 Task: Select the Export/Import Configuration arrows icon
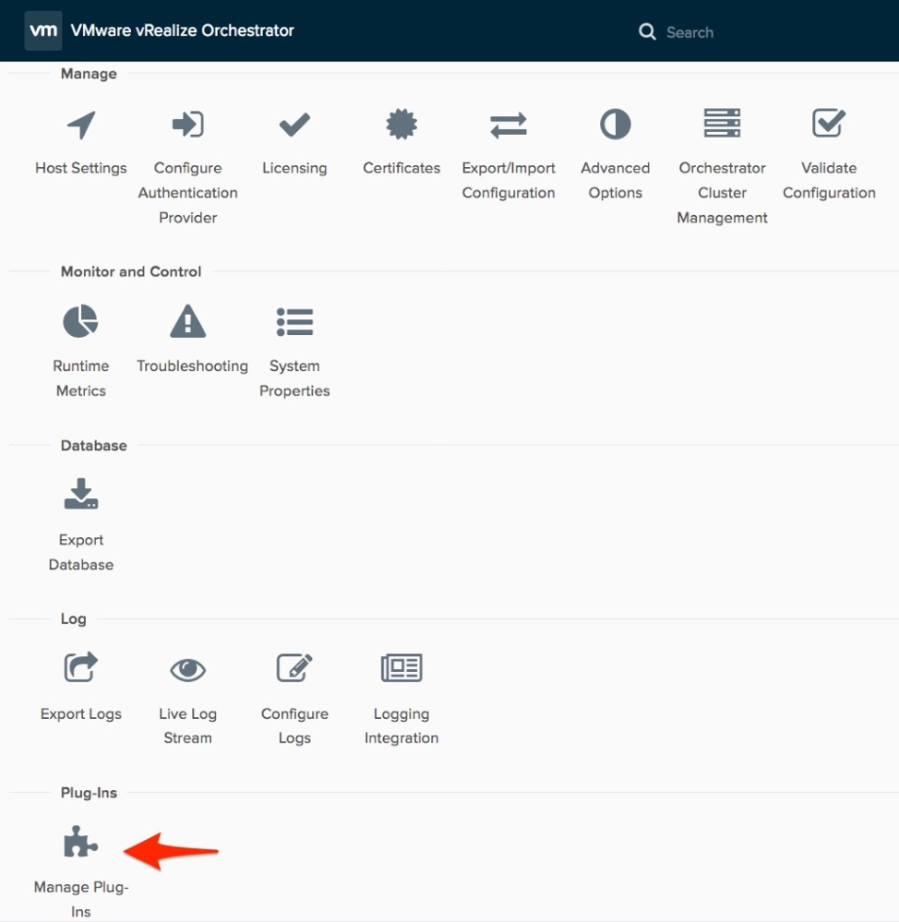click(x=509, y=126)
